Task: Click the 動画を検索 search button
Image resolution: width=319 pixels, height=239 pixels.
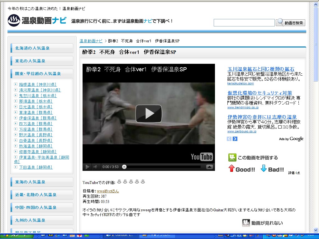Action: coord(291,22)
